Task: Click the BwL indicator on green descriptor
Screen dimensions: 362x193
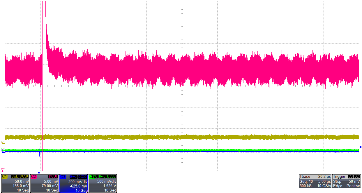Action: pos(102,177)
